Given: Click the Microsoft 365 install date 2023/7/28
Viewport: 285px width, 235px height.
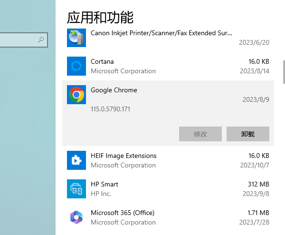Looking at the screenshot, I should 254,222.
